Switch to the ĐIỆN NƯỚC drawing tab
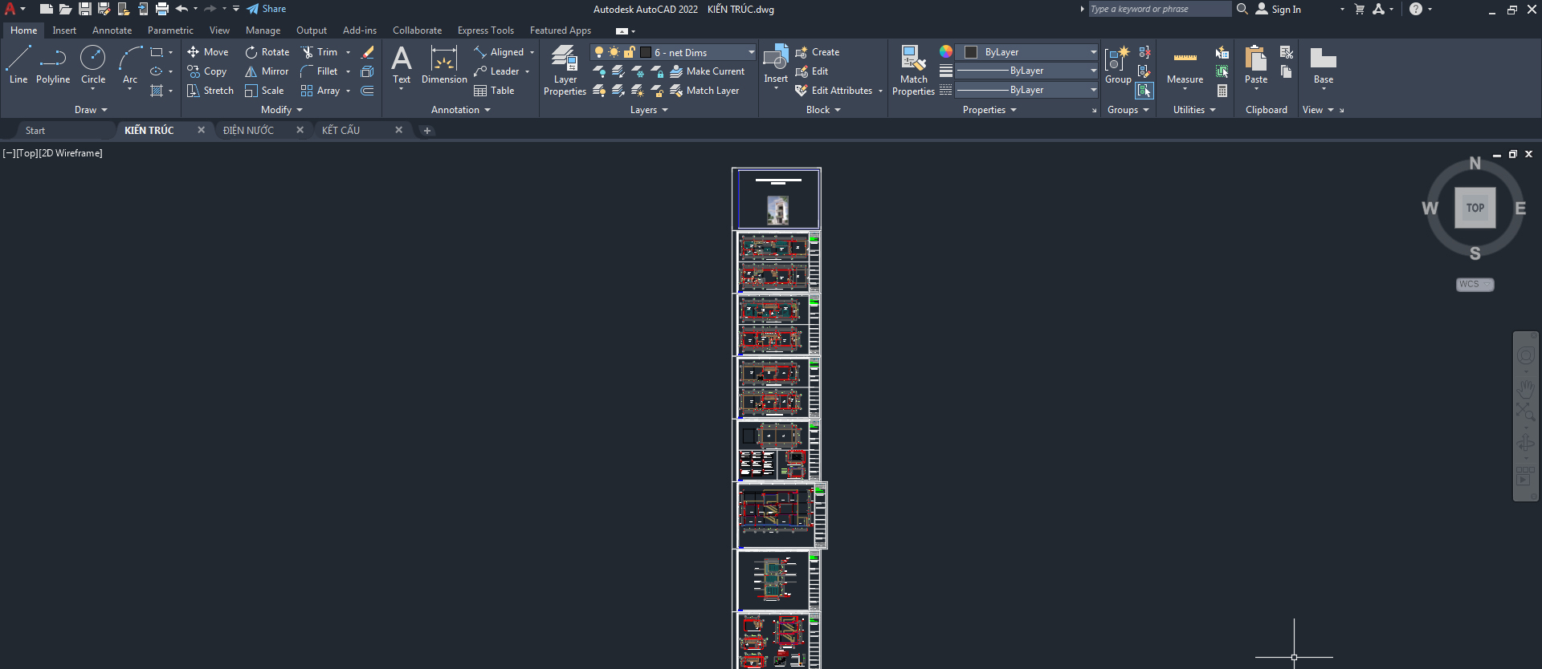 click(x=248, y=130)
